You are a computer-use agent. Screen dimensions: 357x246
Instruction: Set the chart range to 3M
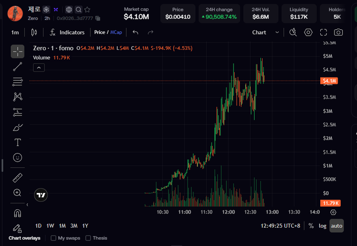click(x=74, y=226)
